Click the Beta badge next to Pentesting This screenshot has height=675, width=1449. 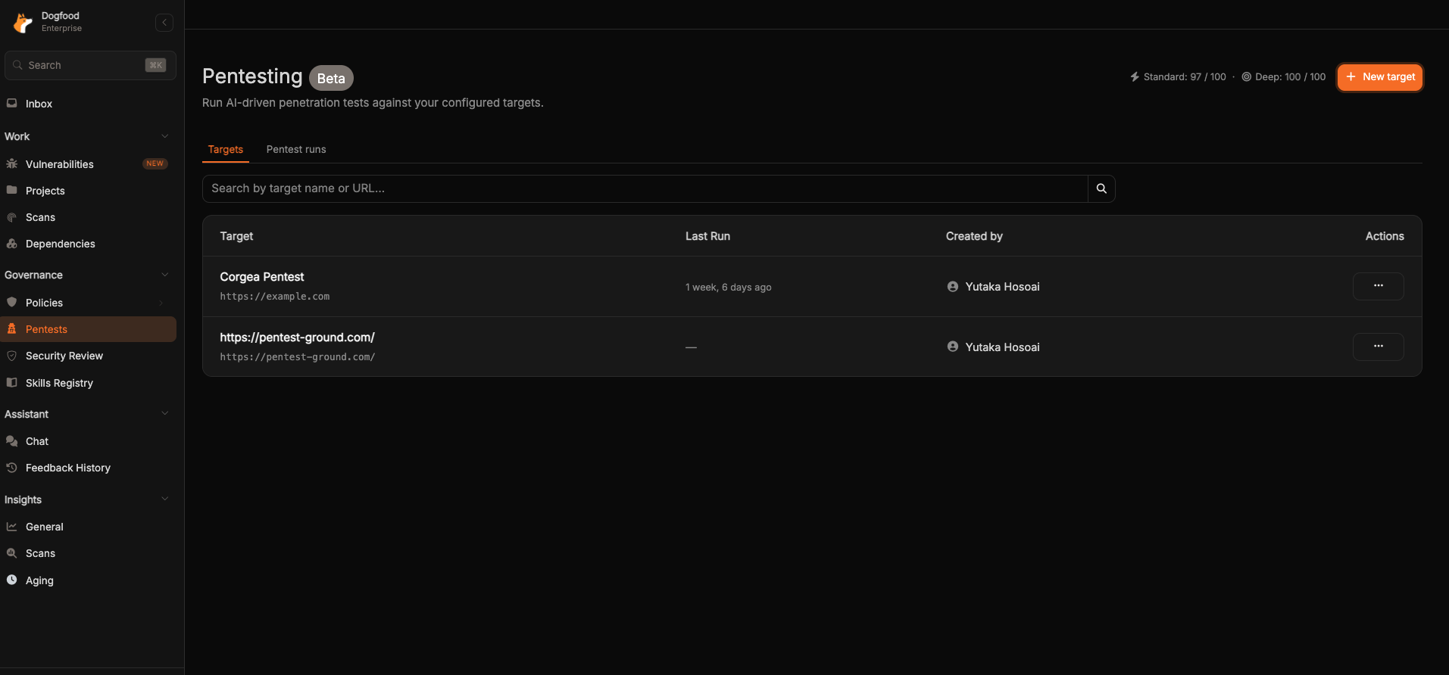pyautogui.click(x=331, y=78)
